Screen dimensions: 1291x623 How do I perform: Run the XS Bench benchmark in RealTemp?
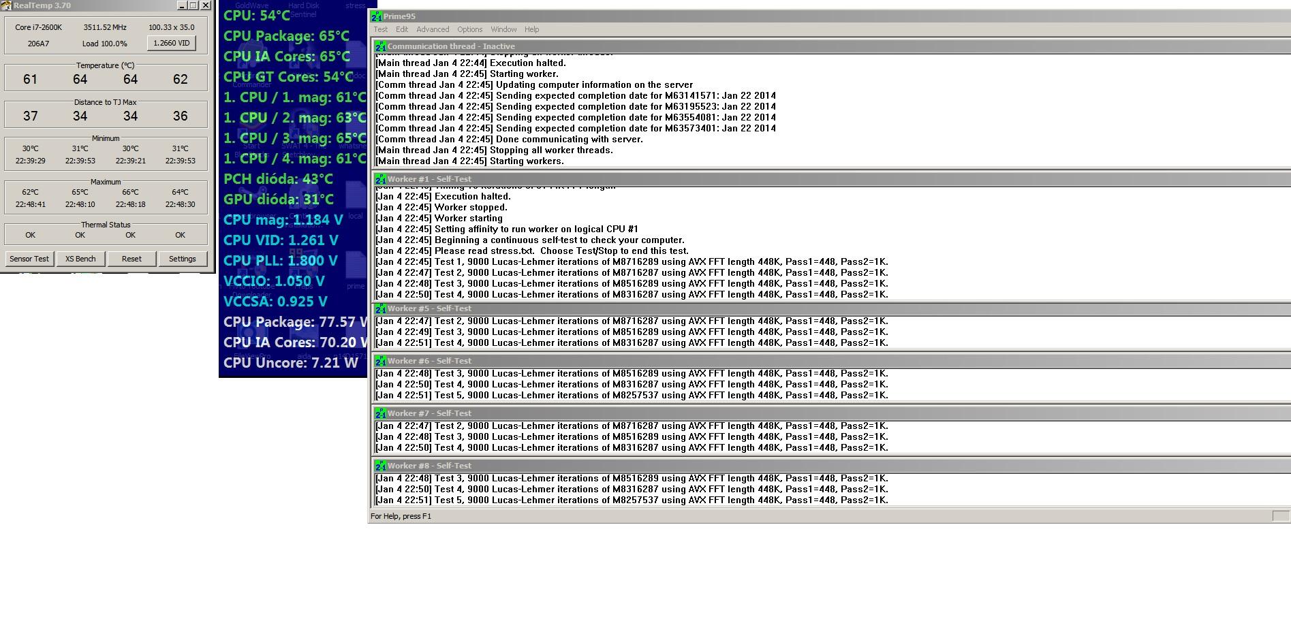tap(80, 259)
